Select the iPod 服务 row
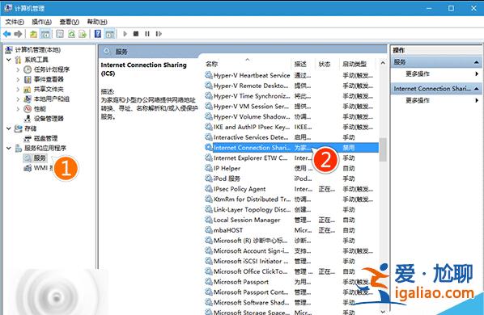 coord(291,178)
